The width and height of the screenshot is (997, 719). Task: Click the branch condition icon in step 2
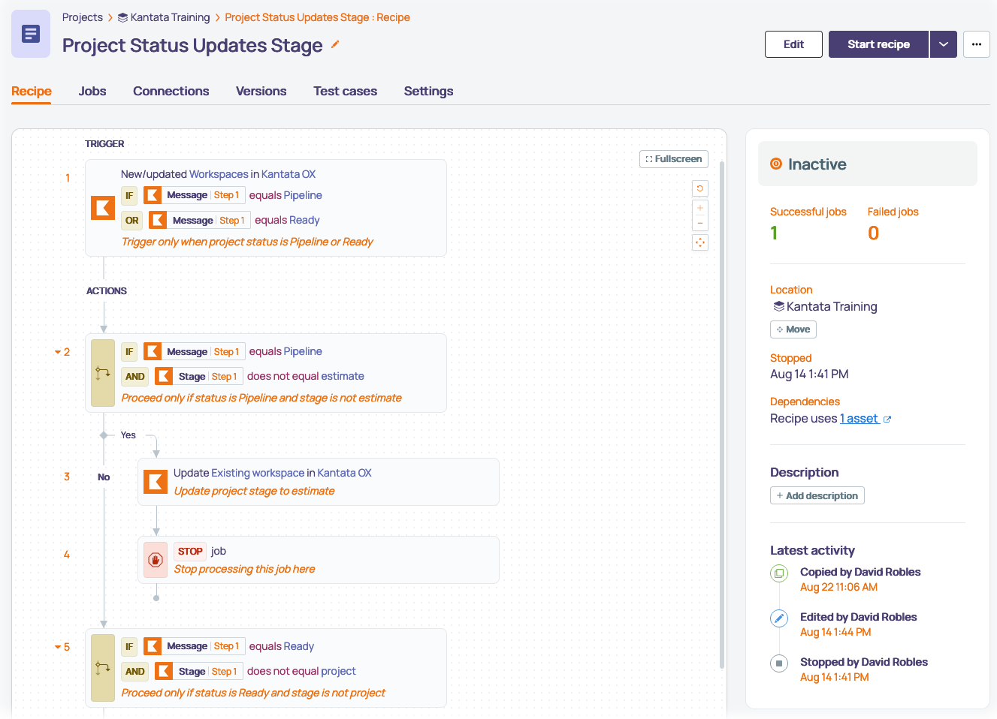click(x=103, y=373)
